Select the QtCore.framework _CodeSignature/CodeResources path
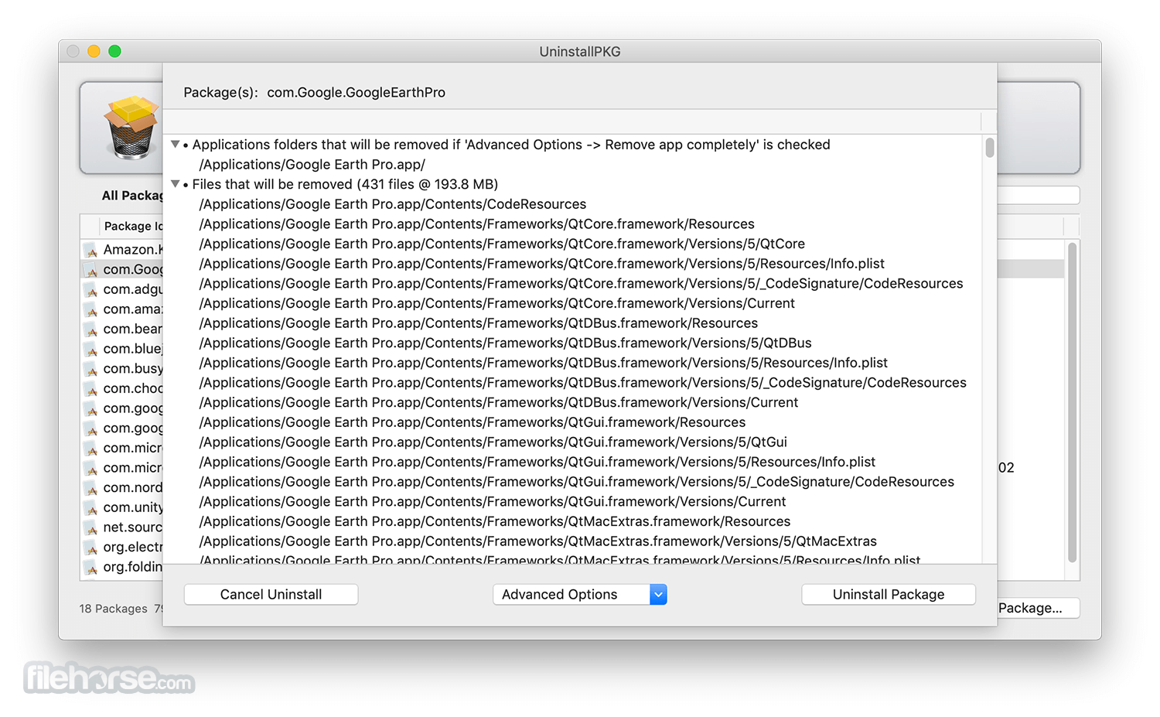Viewport: 1160px width, 717px height. (x=581, y=284)
